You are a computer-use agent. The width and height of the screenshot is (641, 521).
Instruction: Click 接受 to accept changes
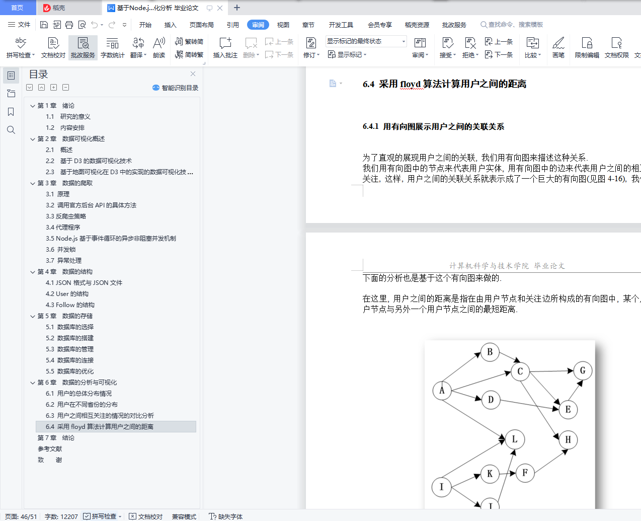[447, 48]
